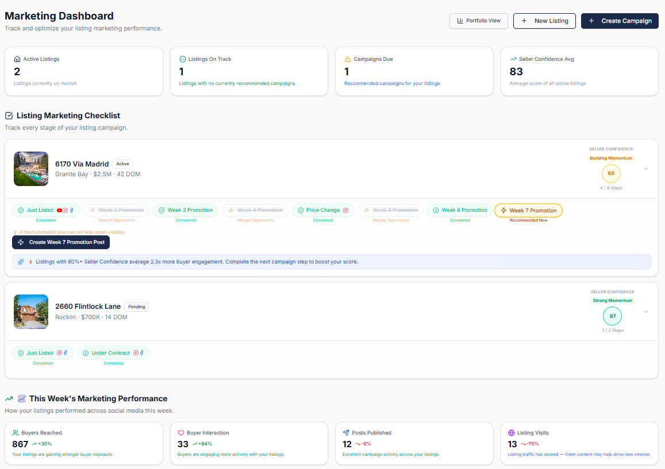Click the 2660 Flintlock Lane listing title
This screenshot has height=469, width=665.
88,307
